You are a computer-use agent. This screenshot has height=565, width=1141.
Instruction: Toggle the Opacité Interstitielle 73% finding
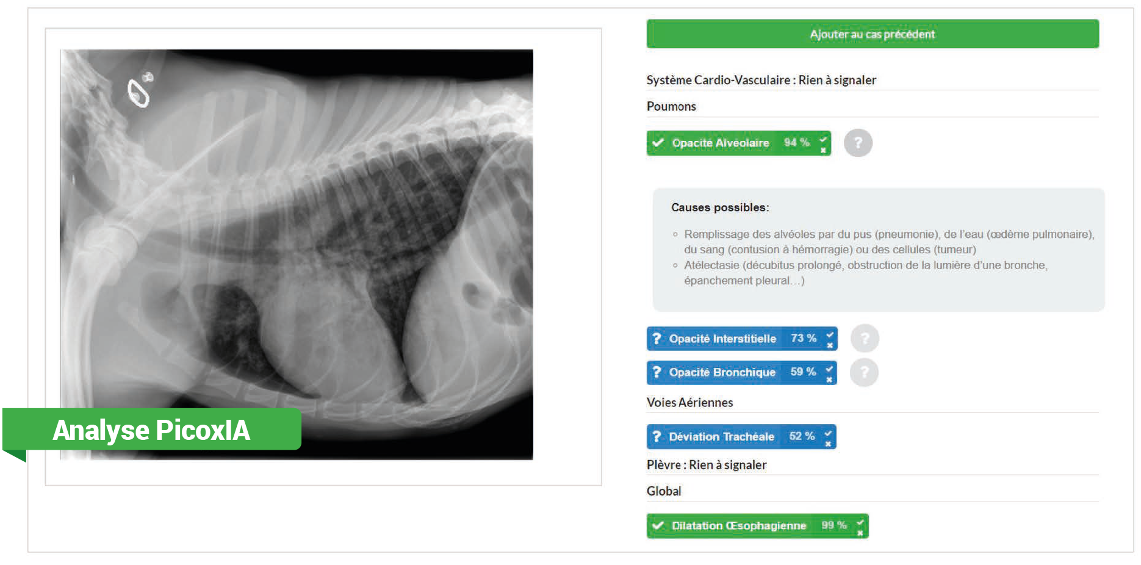[x=735, y=338]
